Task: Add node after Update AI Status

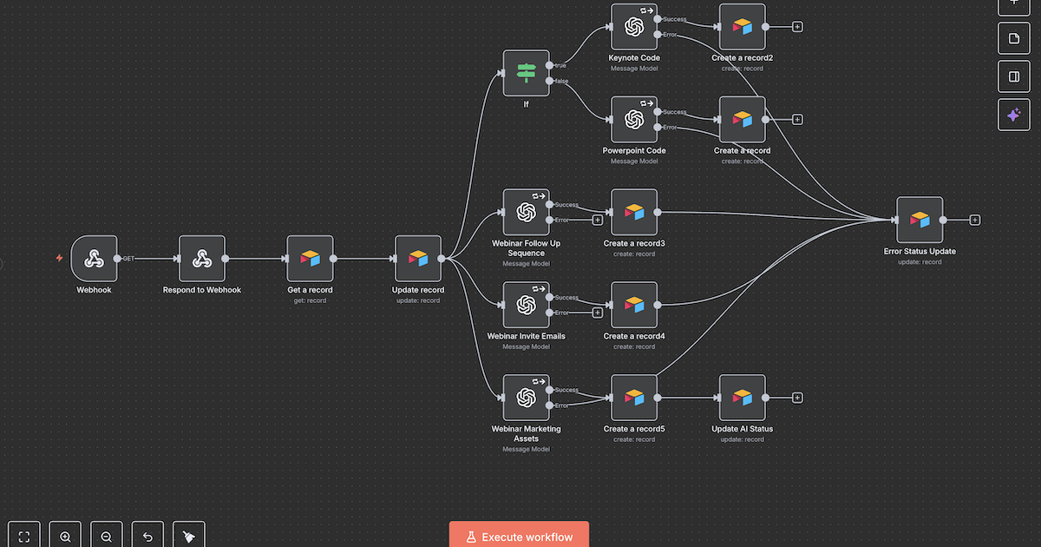Action: (x=797, y=398)
